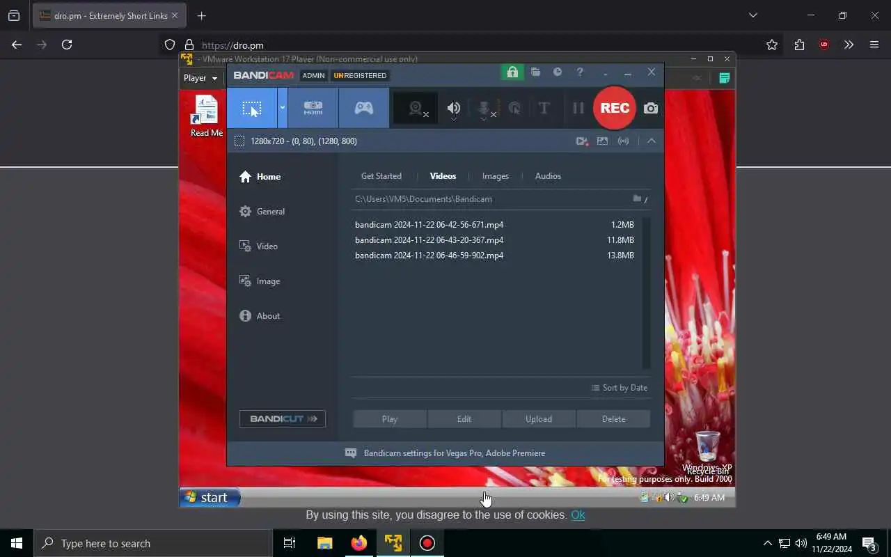The image size is (891, 557).
Task: Switch to the Get Started tab
Action: pyautogui.click(x=381, y=176)
